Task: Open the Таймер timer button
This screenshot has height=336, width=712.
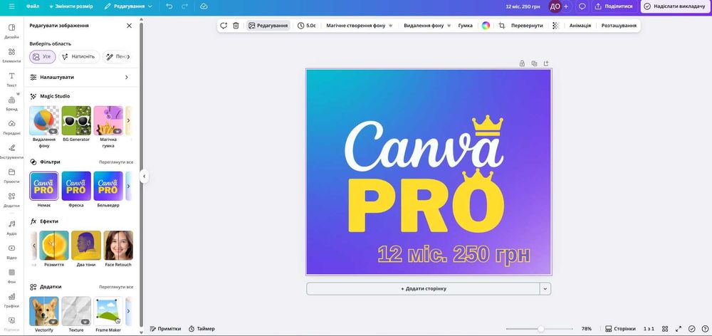Action: click(x=201, y=328)
